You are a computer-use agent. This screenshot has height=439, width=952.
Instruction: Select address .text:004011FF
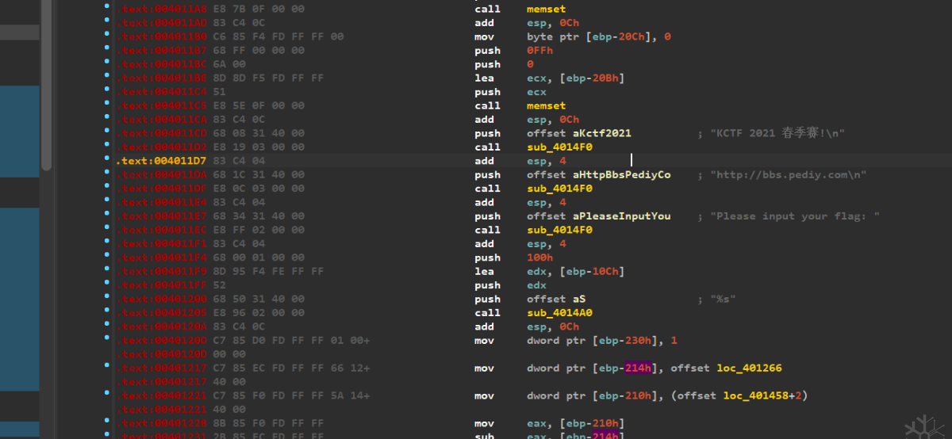(x=161, y=285)
